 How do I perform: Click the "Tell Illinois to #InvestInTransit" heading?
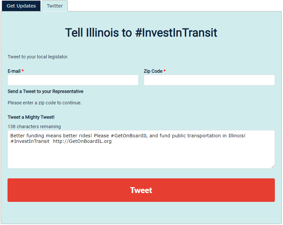click(x=141, y=33)
